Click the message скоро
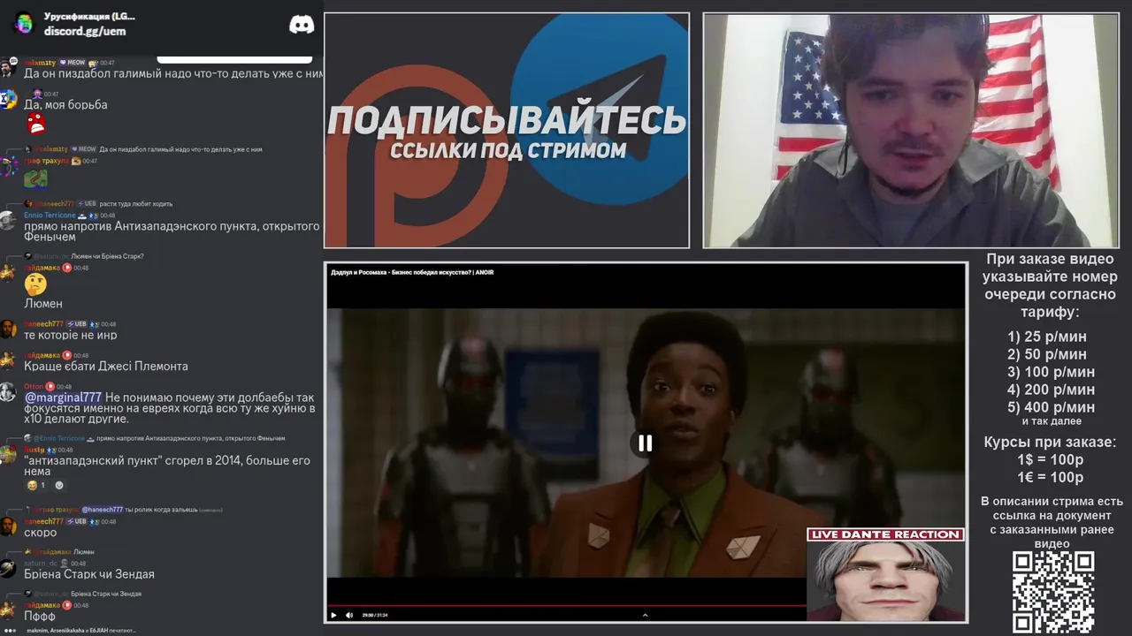This screenshot has width=1132, height=636. coord(41,533)
